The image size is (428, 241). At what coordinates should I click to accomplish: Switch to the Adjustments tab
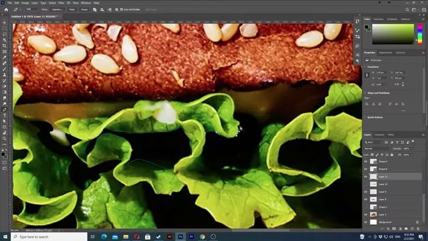[x=385, y=53]
